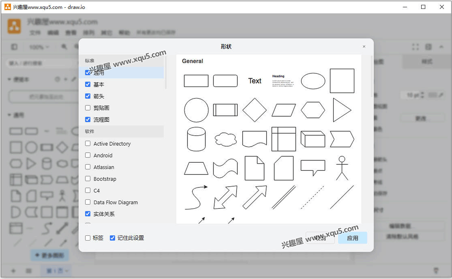Select the Rounded Rectangle shape in preview
Image resolution: width=452 pixels, height=279 pixels.
226,81
